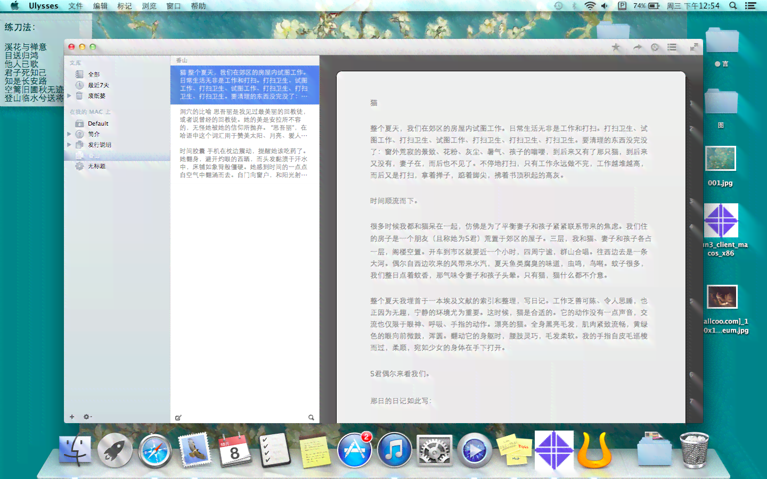
Task: Open Calendar in the Dock
Action: tap(235, 451)
